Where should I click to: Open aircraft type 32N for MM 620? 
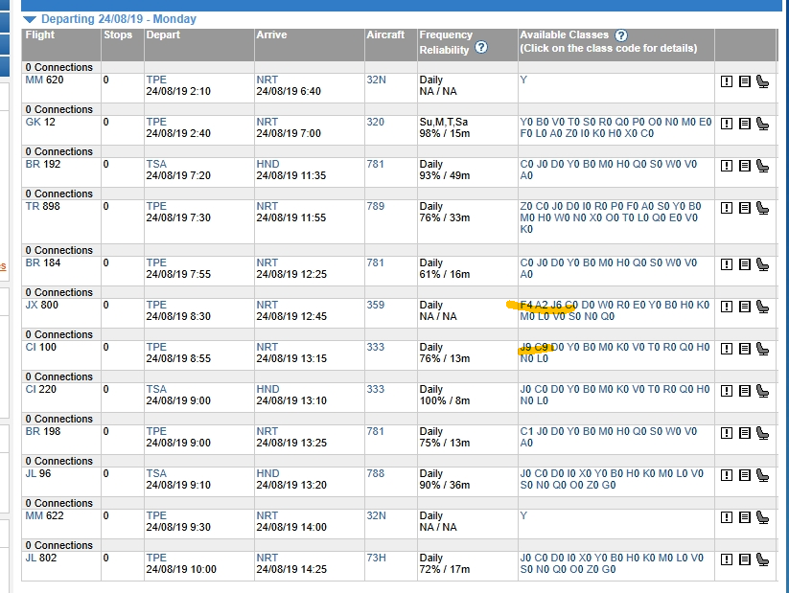click(x=377, y=80)
